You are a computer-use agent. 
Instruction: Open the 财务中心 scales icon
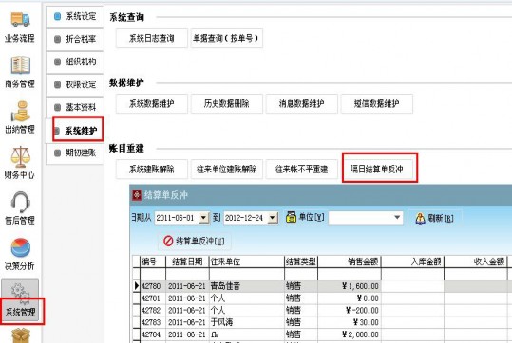pyautogui.click(x=20, y=156)
